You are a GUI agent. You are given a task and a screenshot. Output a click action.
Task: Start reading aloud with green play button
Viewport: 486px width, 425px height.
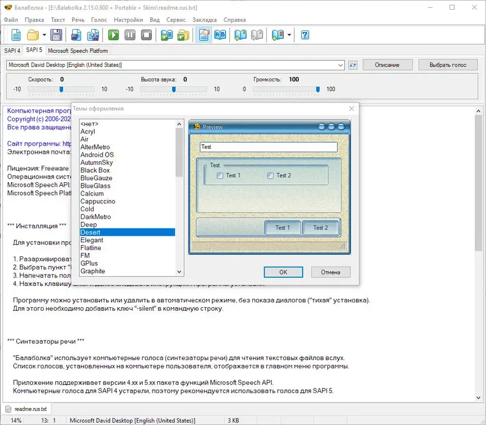coord(114,35)
